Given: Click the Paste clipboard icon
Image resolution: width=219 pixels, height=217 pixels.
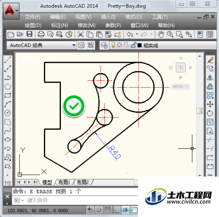Looking at the screenshot, I should pos(99,35).
